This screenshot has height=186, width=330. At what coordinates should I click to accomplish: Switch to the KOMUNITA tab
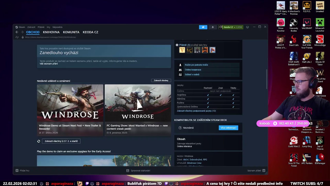click(71, 32)
